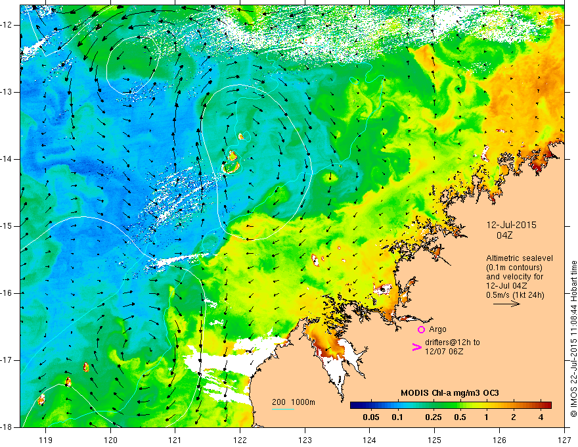This screenshot has height=447, width=578.
Task: Click latitude axis label '-12'
Action: click(x=7, y=25)
